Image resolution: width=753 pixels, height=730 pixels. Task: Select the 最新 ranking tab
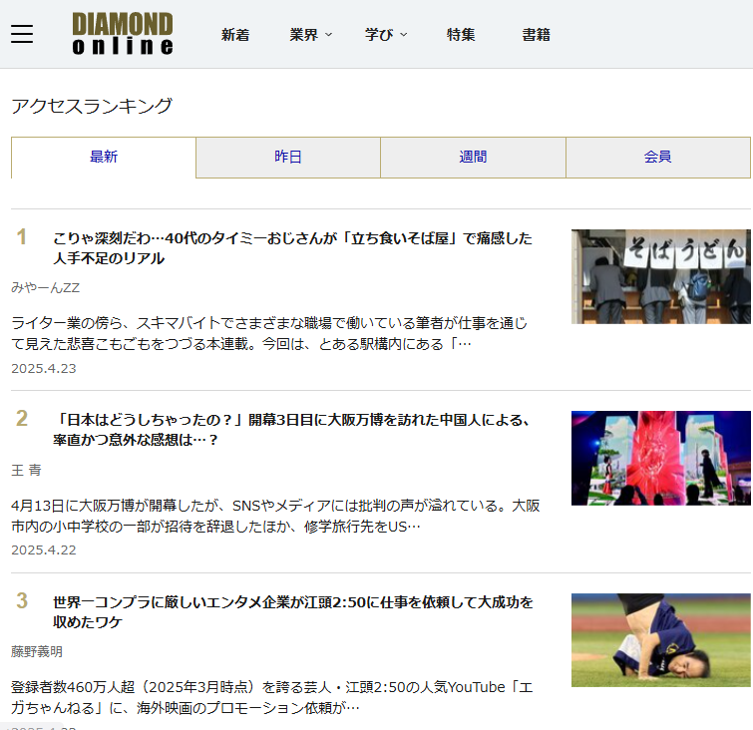[x=104, y=157]
